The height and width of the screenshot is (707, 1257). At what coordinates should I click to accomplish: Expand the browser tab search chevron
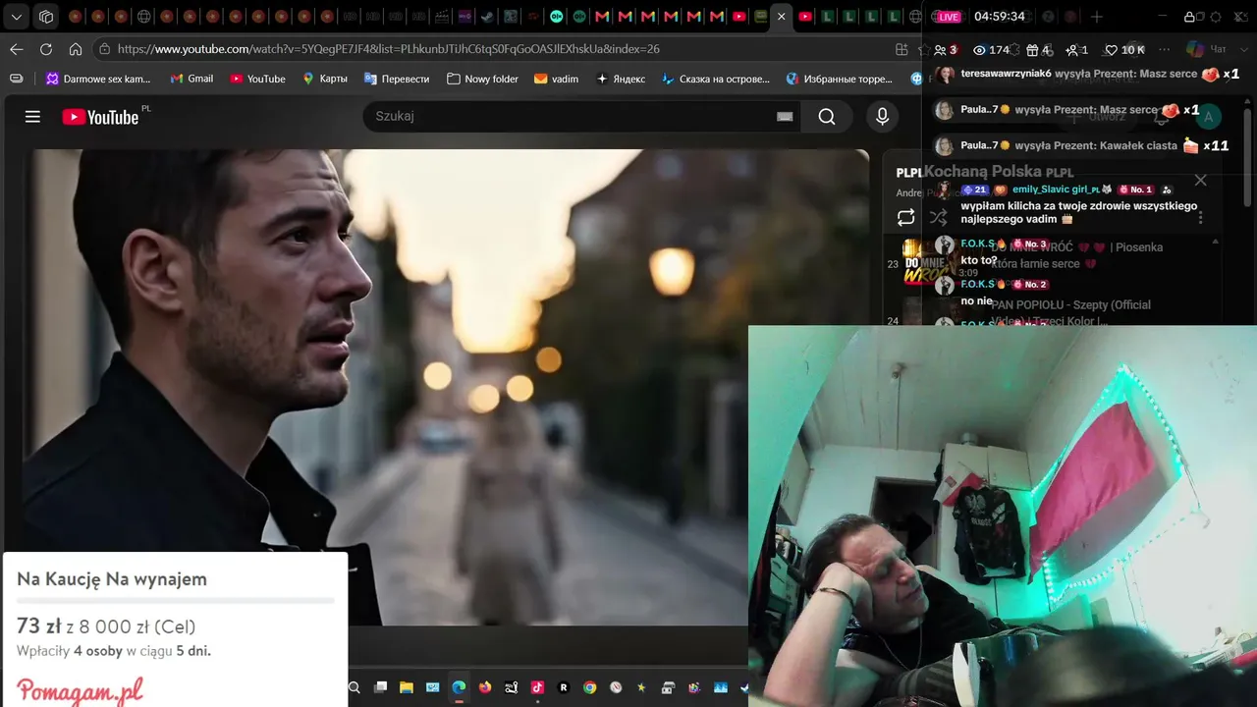pos(17,17)
